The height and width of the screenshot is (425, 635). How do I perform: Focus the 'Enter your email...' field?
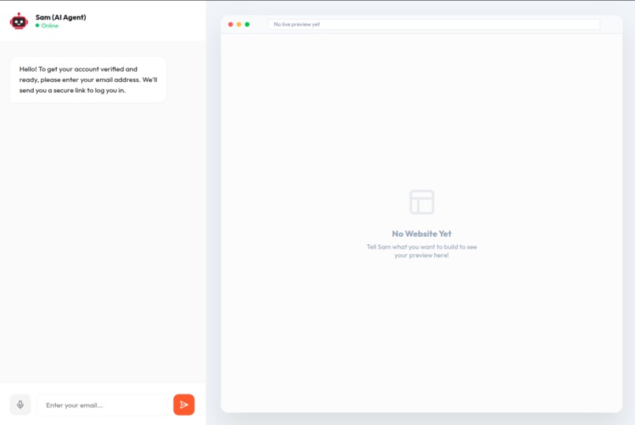coord(102,405)
